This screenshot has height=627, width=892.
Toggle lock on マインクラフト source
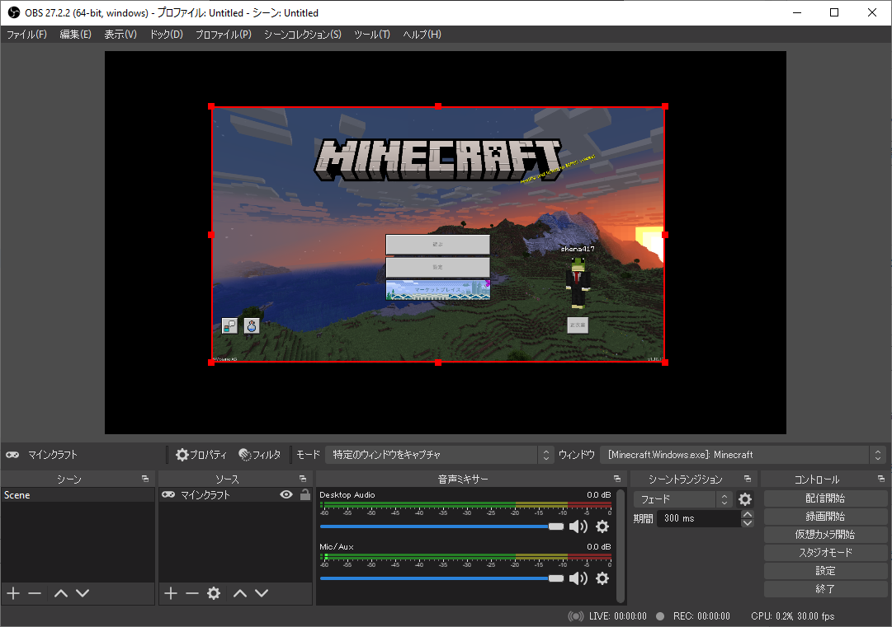tap(304, 495)
